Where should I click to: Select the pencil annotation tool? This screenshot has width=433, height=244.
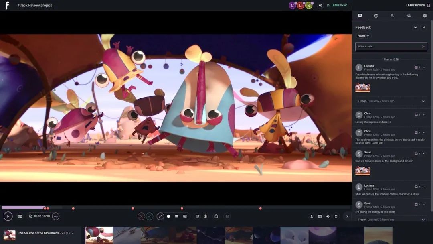[160, 216]
